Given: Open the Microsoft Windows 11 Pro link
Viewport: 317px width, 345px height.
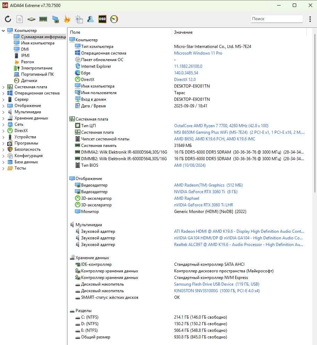Looking at the screenshot, I should [x=198, y=53].
